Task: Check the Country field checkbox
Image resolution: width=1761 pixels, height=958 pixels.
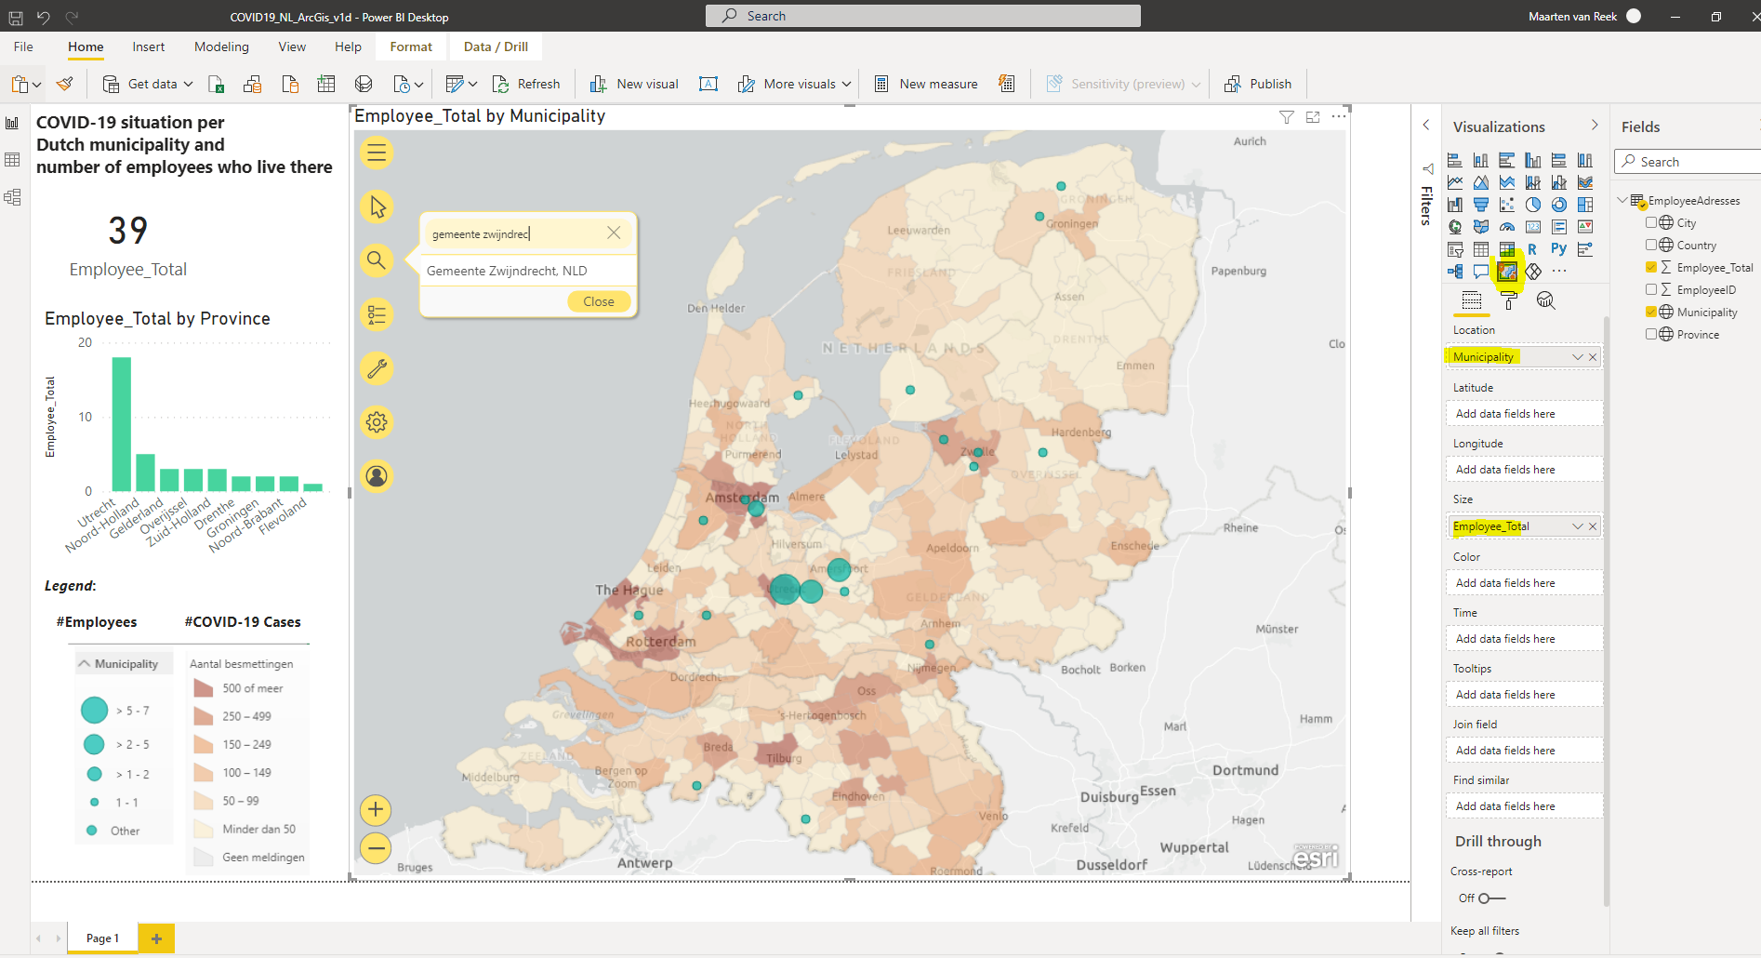Action: pos(1651,245)
